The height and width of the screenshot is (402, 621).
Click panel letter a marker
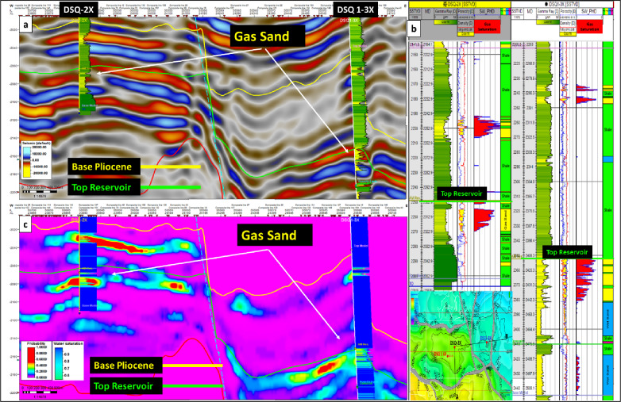[x=26, y=25]
